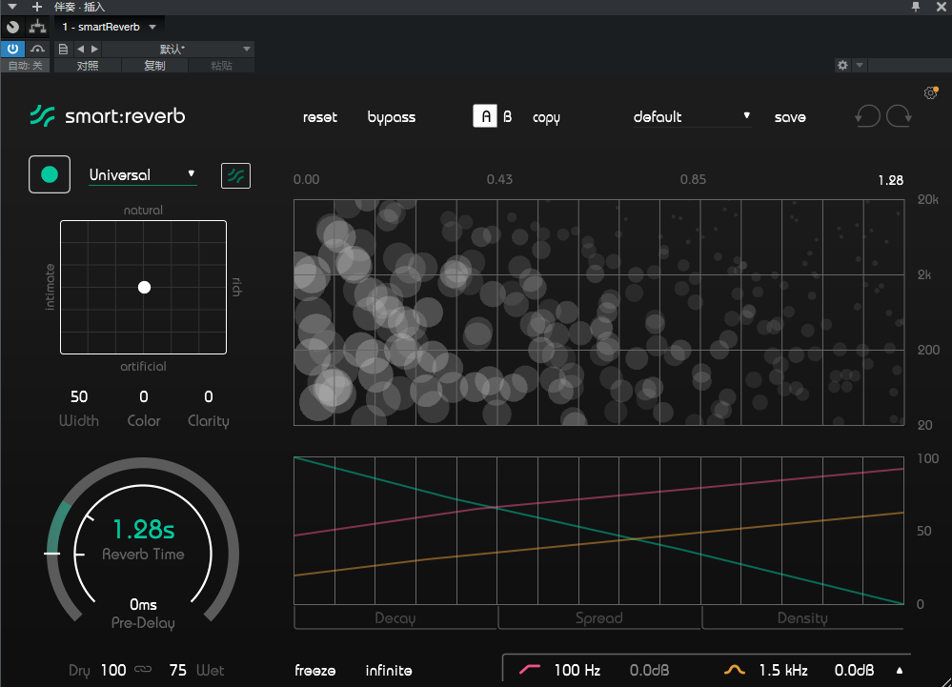Click the orange bell filter icon
Viewport: 952px width, 687px height.
[x=735, y=670]
